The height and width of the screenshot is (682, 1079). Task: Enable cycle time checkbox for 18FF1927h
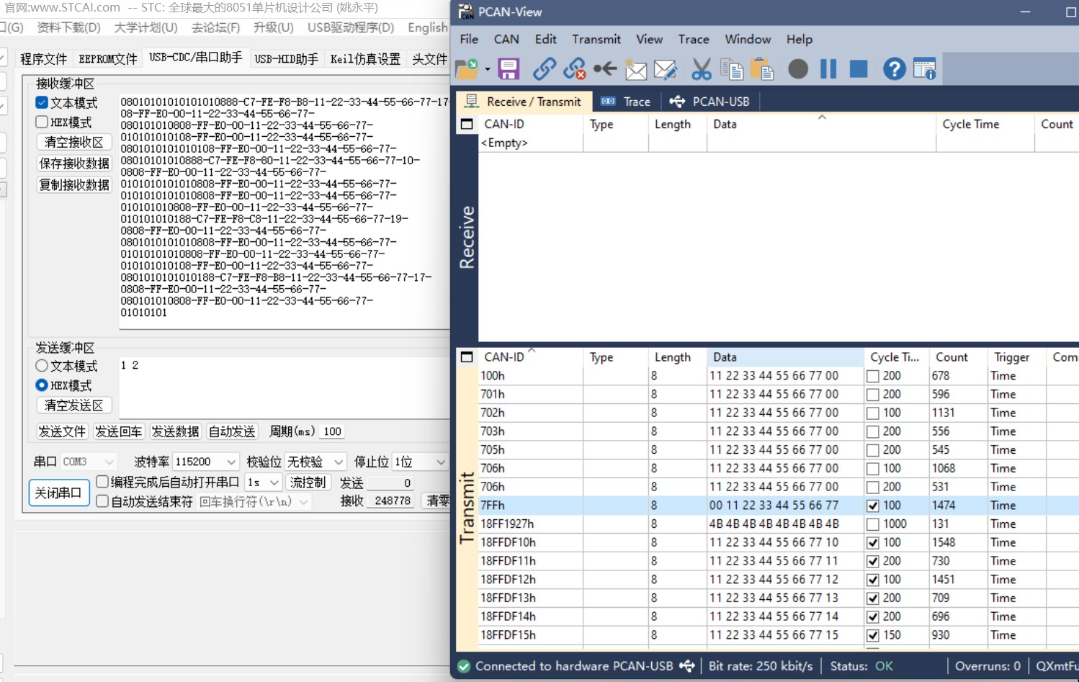coord(873,524)
